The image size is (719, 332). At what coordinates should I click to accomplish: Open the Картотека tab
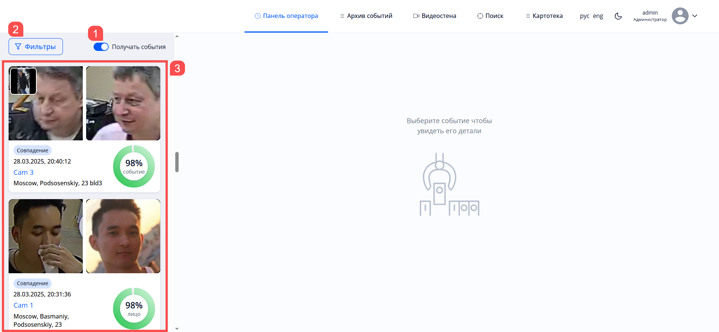point(544,16)
